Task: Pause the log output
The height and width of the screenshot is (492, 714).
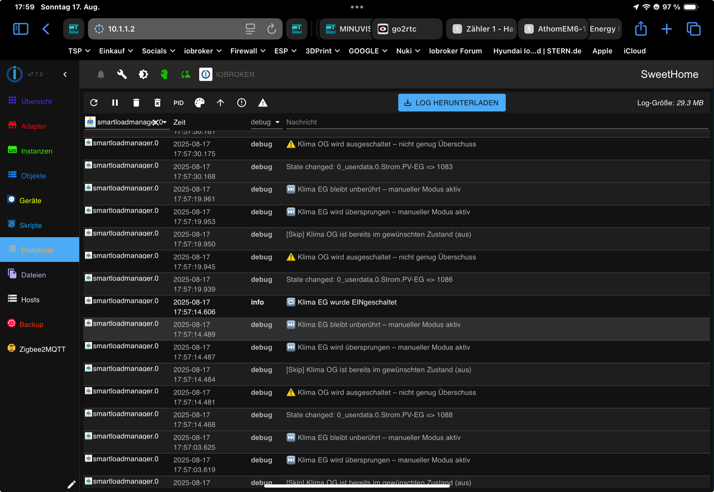Action: tap(115, 102)
